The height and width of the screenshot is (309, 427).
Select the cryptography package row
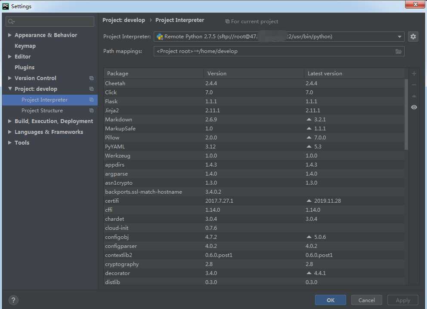(254, 264)
